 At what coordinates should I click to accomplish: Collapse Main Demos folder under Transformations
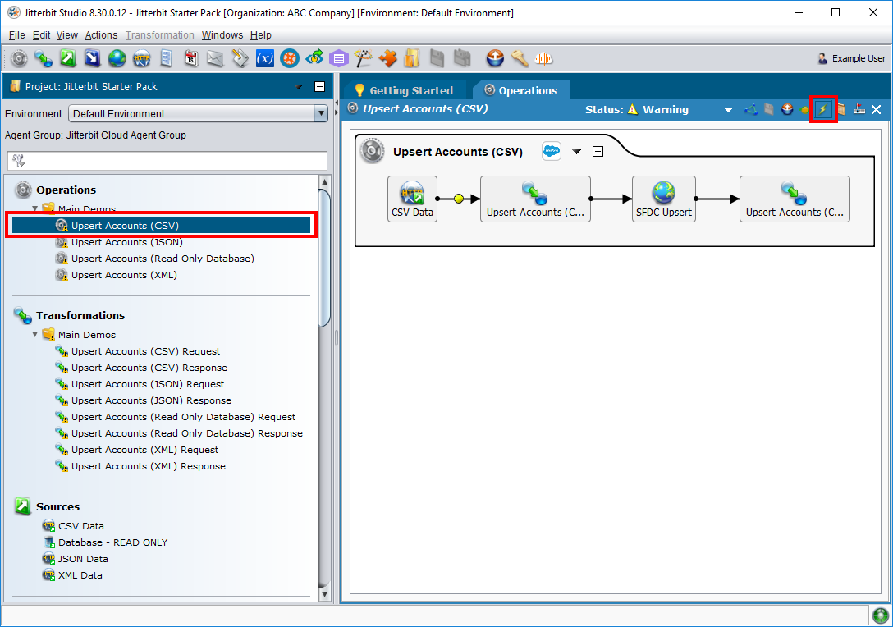pyautogui.click(x=35, y=335)
